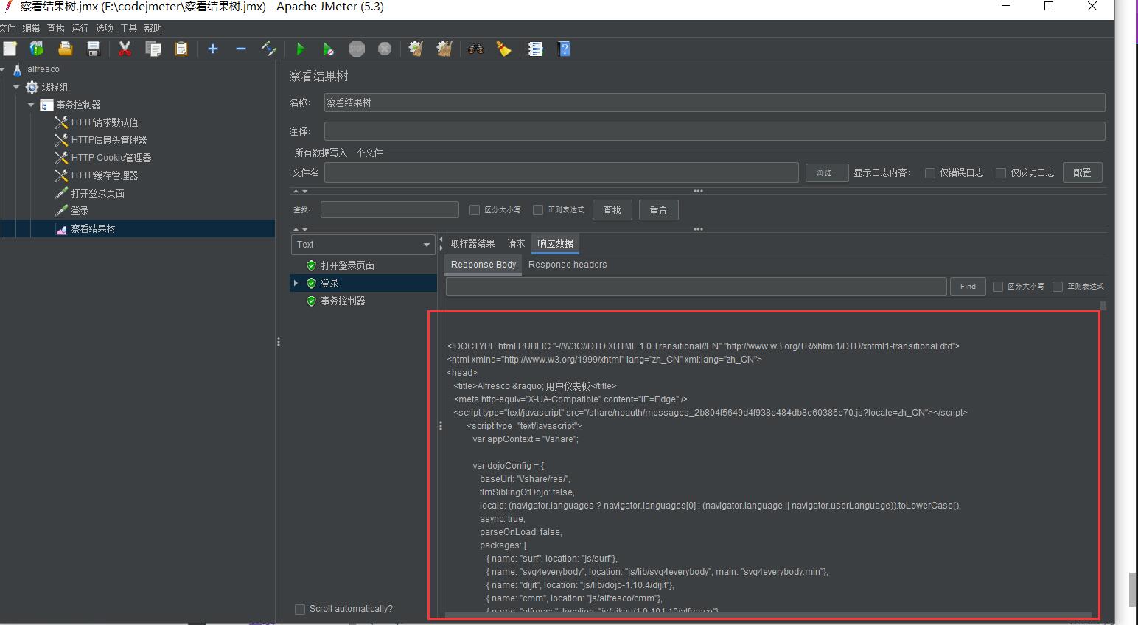1138x625 pixels.
Task: Open the 工具 menu
Action: [128, 28]
